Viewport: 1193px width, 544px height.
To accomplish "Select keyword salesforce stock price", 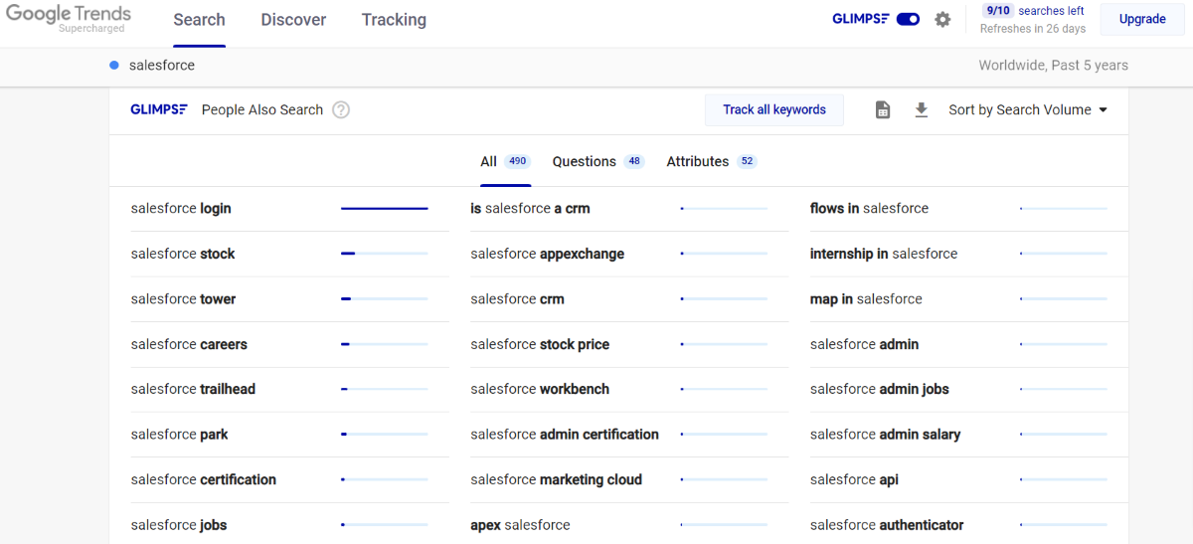I will pos(540,344).
